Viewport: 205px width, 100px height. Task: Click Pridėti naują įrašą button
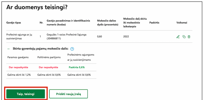click(68, 94)
